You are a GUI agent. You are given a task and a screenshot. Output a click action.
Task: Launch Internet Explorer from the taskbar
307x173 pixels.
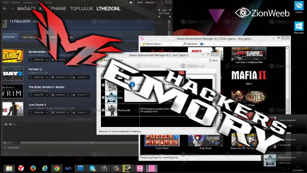coord(45,168)
